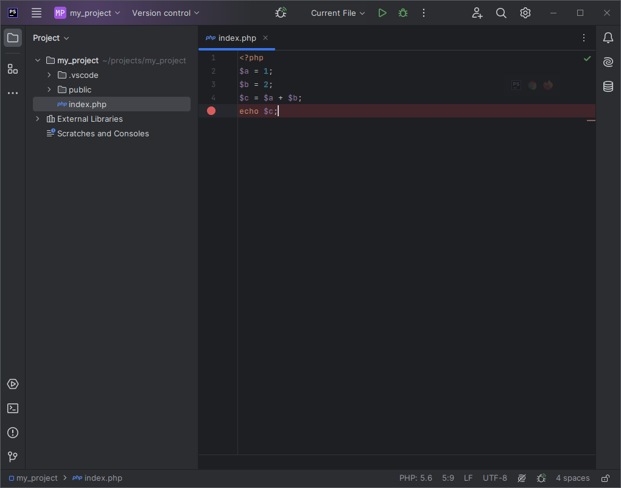Open the Current File run configuration dropdown
This screenshot has height=488, width=621.
point(338,13)
